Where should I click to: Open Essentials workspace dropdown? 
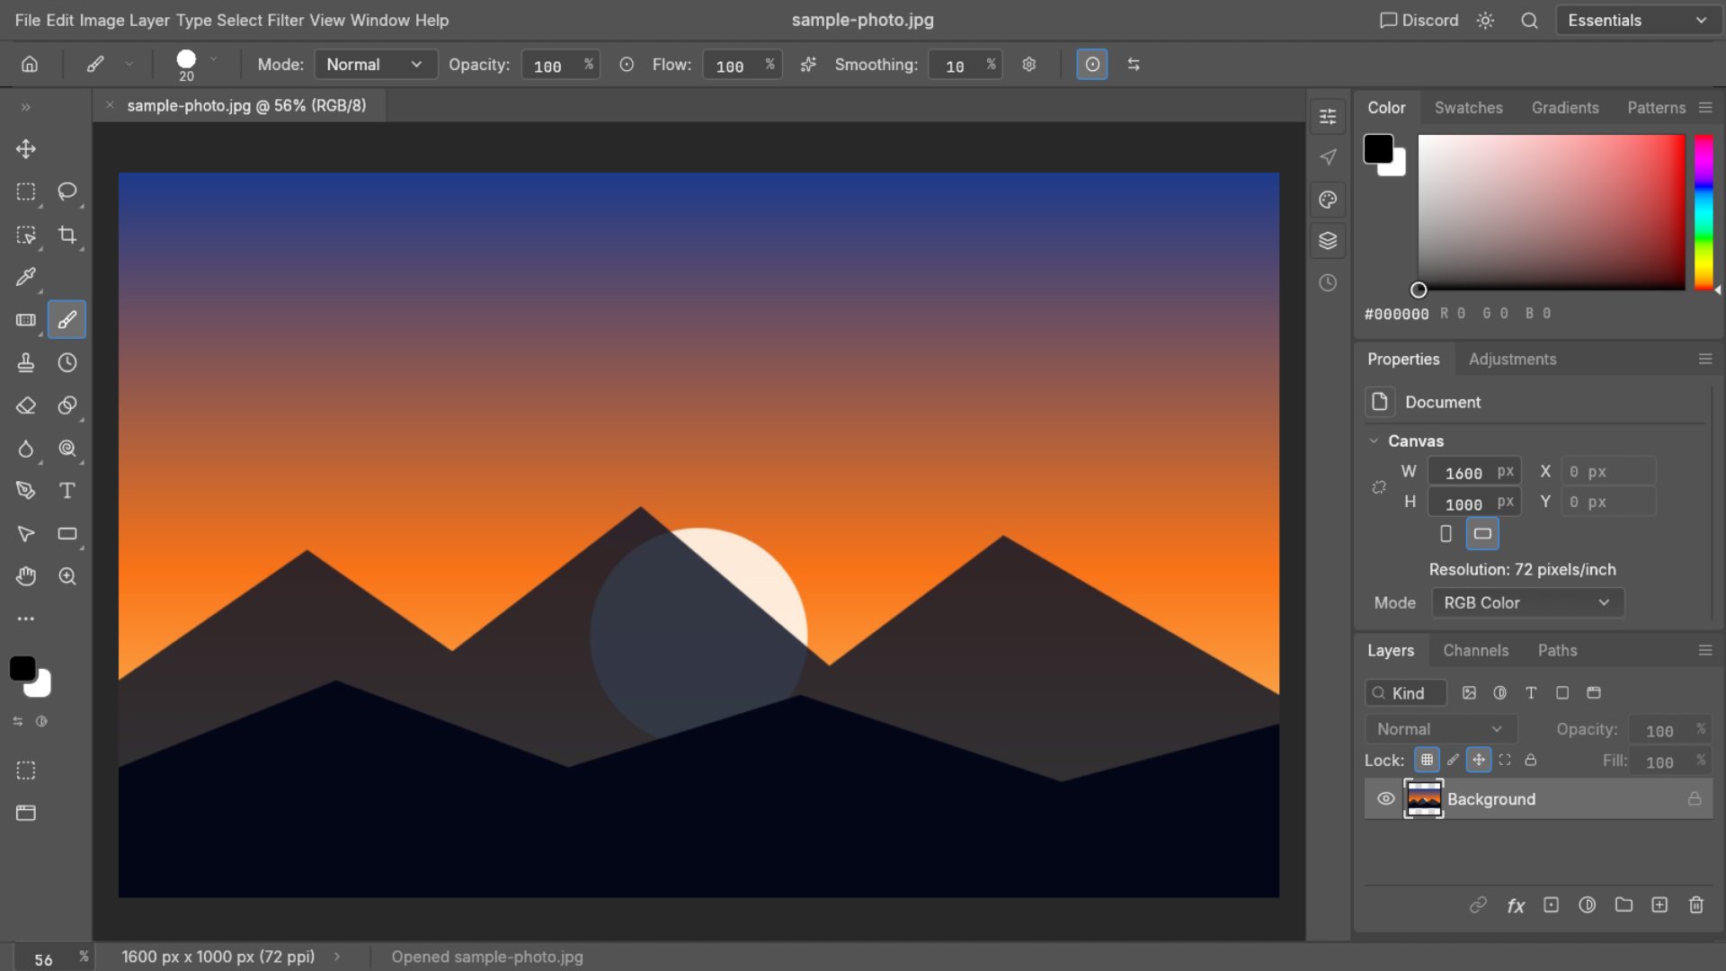point(1636,20)
